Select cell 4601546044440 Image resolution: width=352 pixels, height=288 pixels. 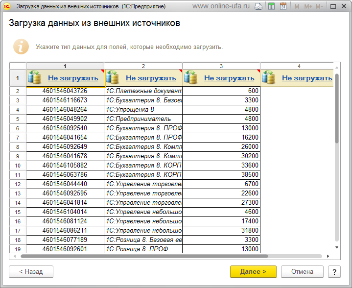coord(65,184)
